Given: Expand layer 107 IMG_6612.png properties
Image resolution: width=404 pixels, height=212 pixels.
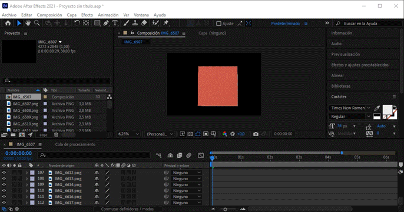Looking at the screenshot, I should 27,173.
